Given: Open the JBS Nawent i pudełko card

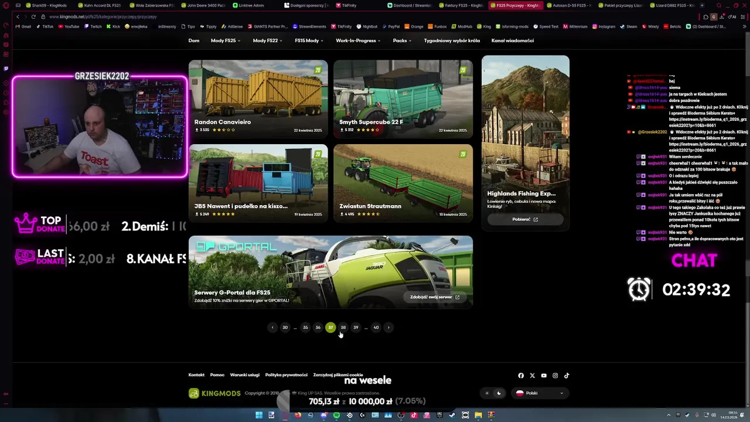Looking at the screenshot, I should (258, 183).
